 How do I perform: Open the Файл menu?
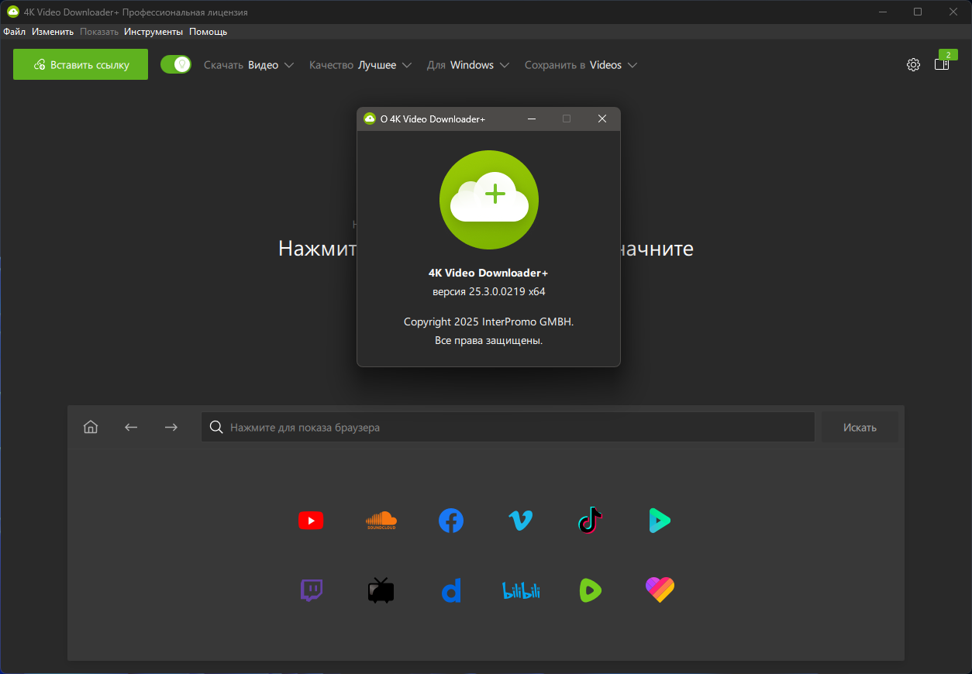tap(15, 32)
